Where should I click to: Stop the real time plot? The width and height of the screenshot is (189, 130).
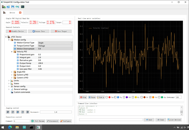[x=83, y=97]
